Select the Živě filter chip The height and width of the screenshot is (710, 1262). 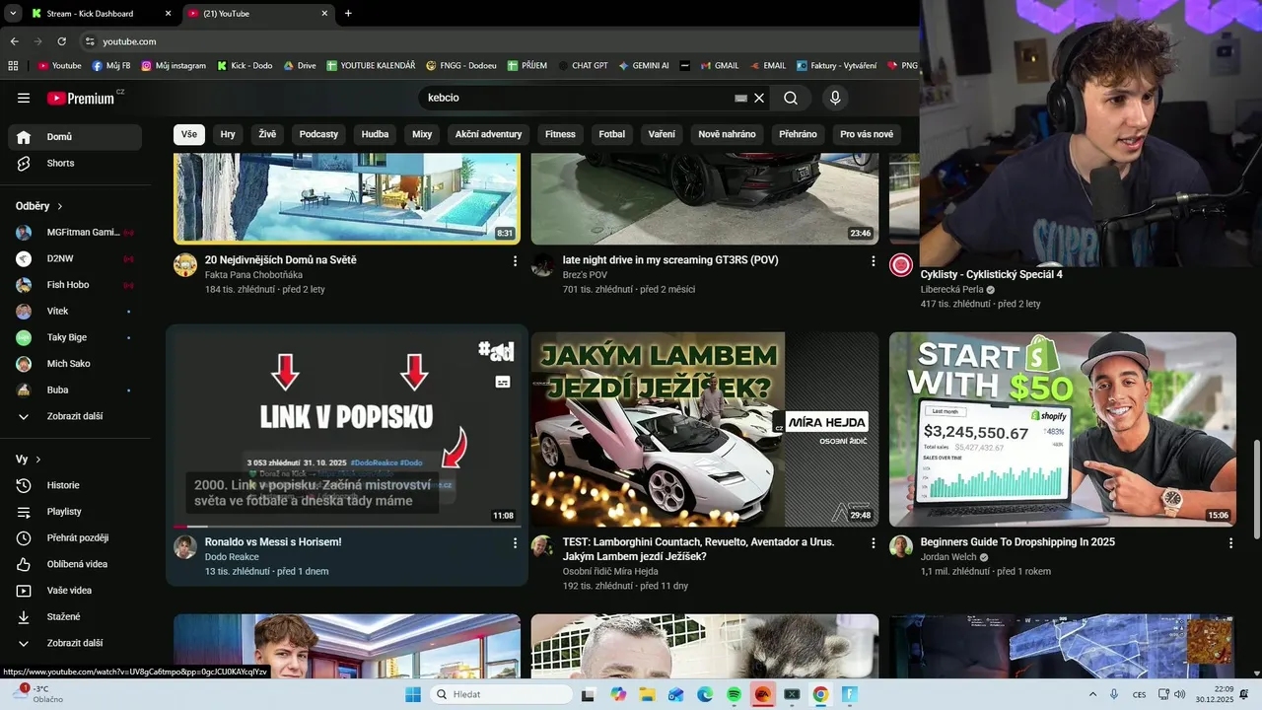pos(267,134)
